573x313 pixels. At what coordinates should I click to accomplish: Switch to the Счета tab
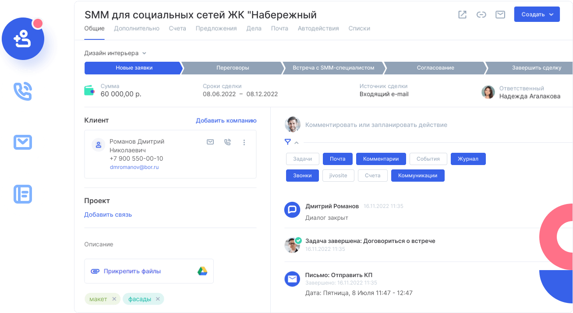click(177, 28)
